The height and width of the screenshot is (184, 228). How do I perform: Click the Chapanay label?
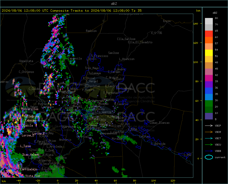[x=108, y=99]
